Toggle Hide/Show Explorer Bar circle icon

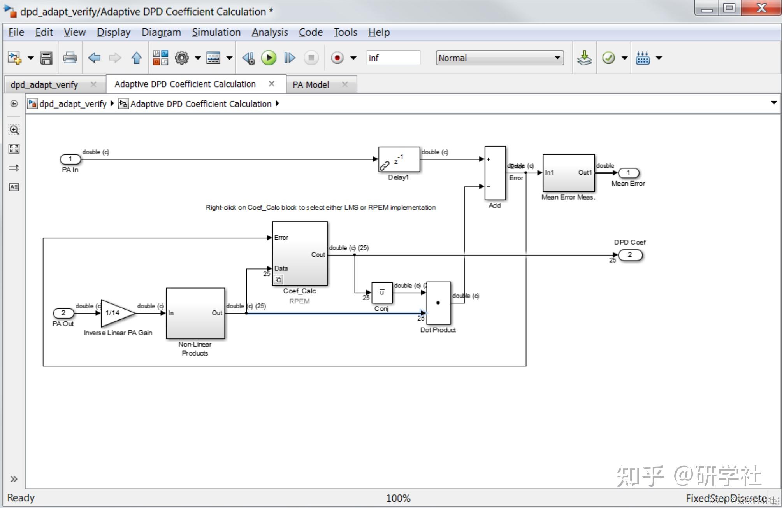click(x=14, y=103)
